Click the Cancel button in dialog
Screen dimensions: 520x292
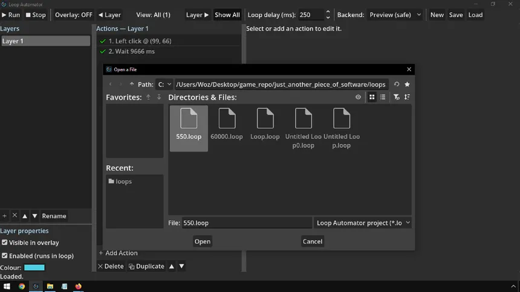click(x=313, y=241)
